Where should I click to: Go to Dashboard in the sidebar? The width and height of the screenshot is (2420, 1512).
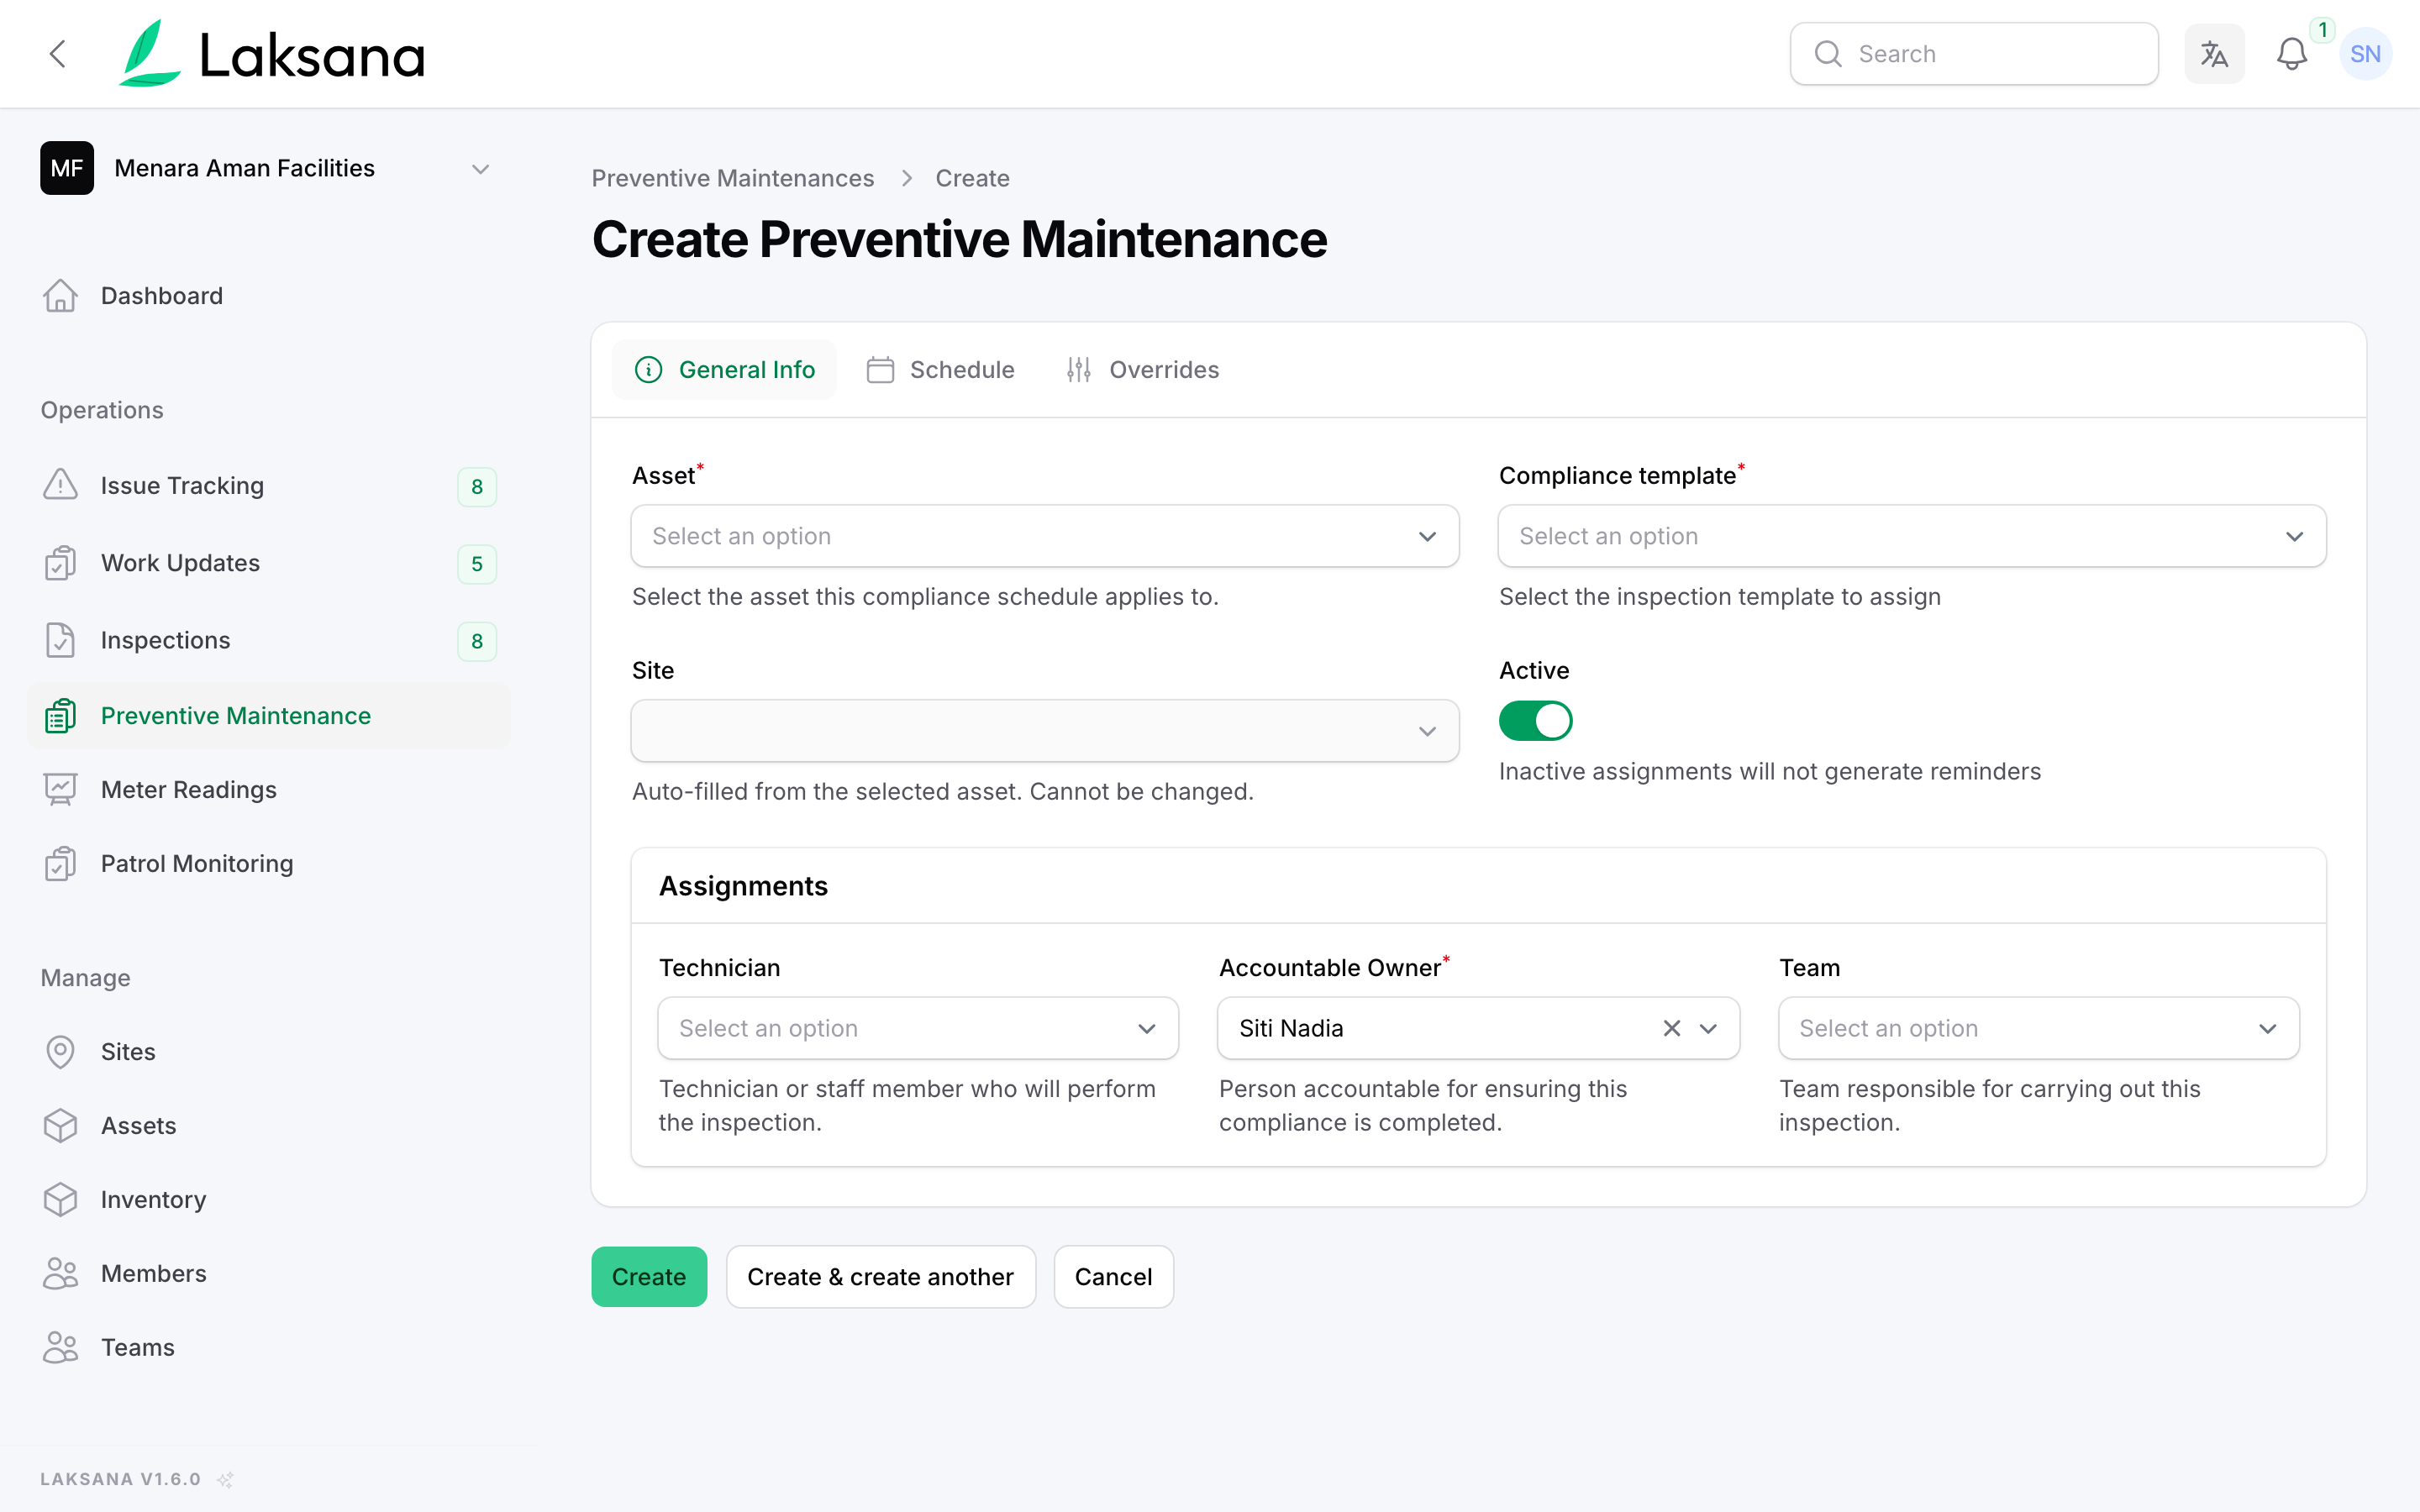point(268,296)
